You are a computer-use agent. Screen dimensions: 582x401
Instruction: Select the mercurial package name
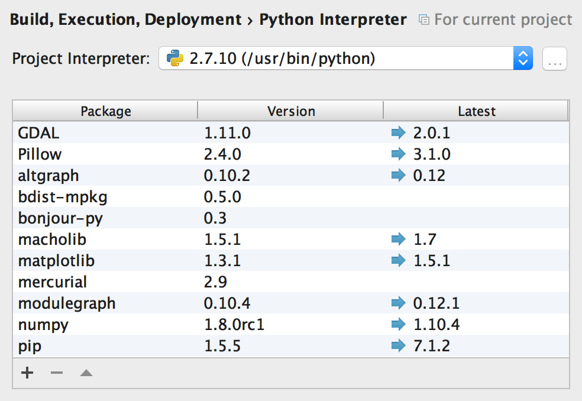point(53,282)
